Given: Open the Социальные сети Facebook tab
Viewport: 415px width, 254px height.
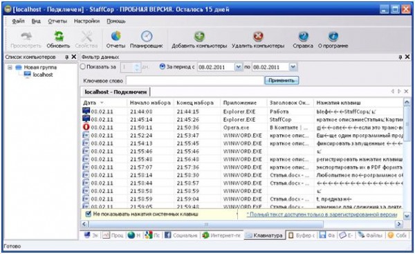Looking at the screenshot, I should [181, 235].
